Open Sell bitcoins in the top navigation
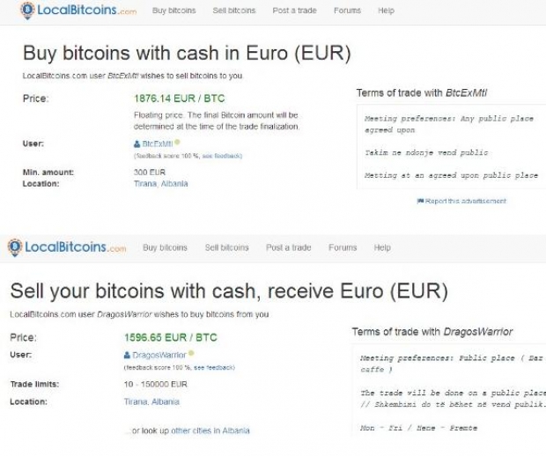The width and height of the screenshot is (546, 456). pyautogui.click(x=234, y=11)
